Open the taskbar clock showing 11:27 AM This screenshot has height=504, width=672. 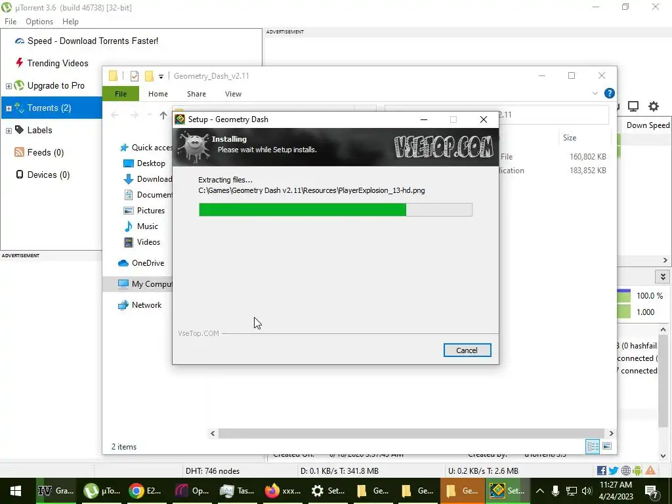click(616, 491)
